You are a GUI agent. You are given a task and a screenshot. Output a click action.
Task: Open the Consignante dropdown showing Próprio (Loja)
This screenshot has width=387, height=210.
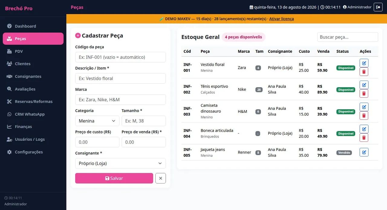120,163
